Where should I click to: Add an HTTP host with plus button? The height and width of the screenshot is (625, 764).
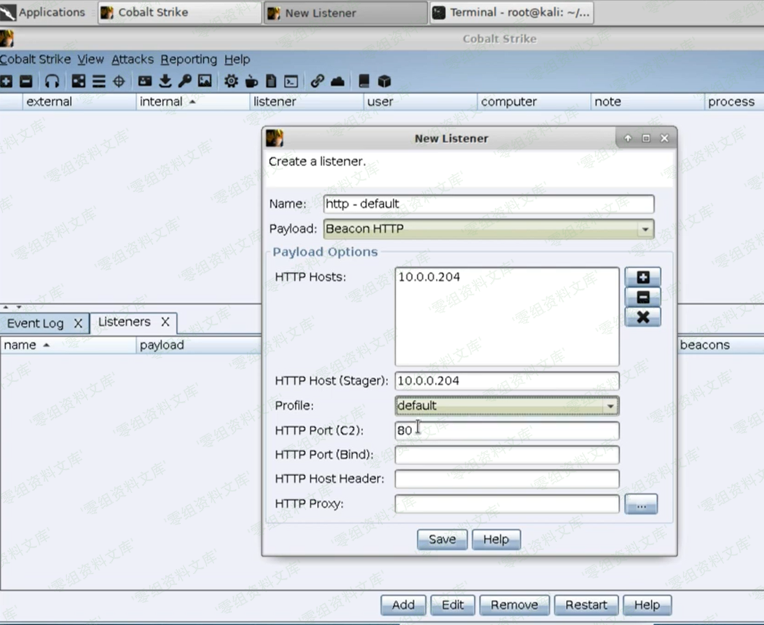point(642,277)
